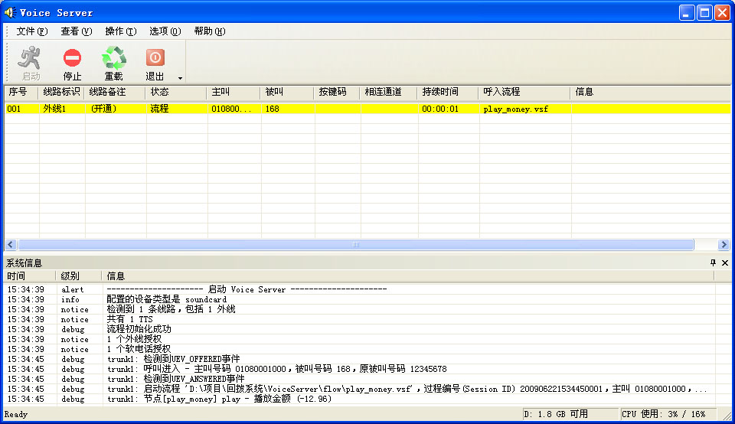Open the Operation (操作) menu
This screenshot has width=735, height=424.
tap(120, 31)
